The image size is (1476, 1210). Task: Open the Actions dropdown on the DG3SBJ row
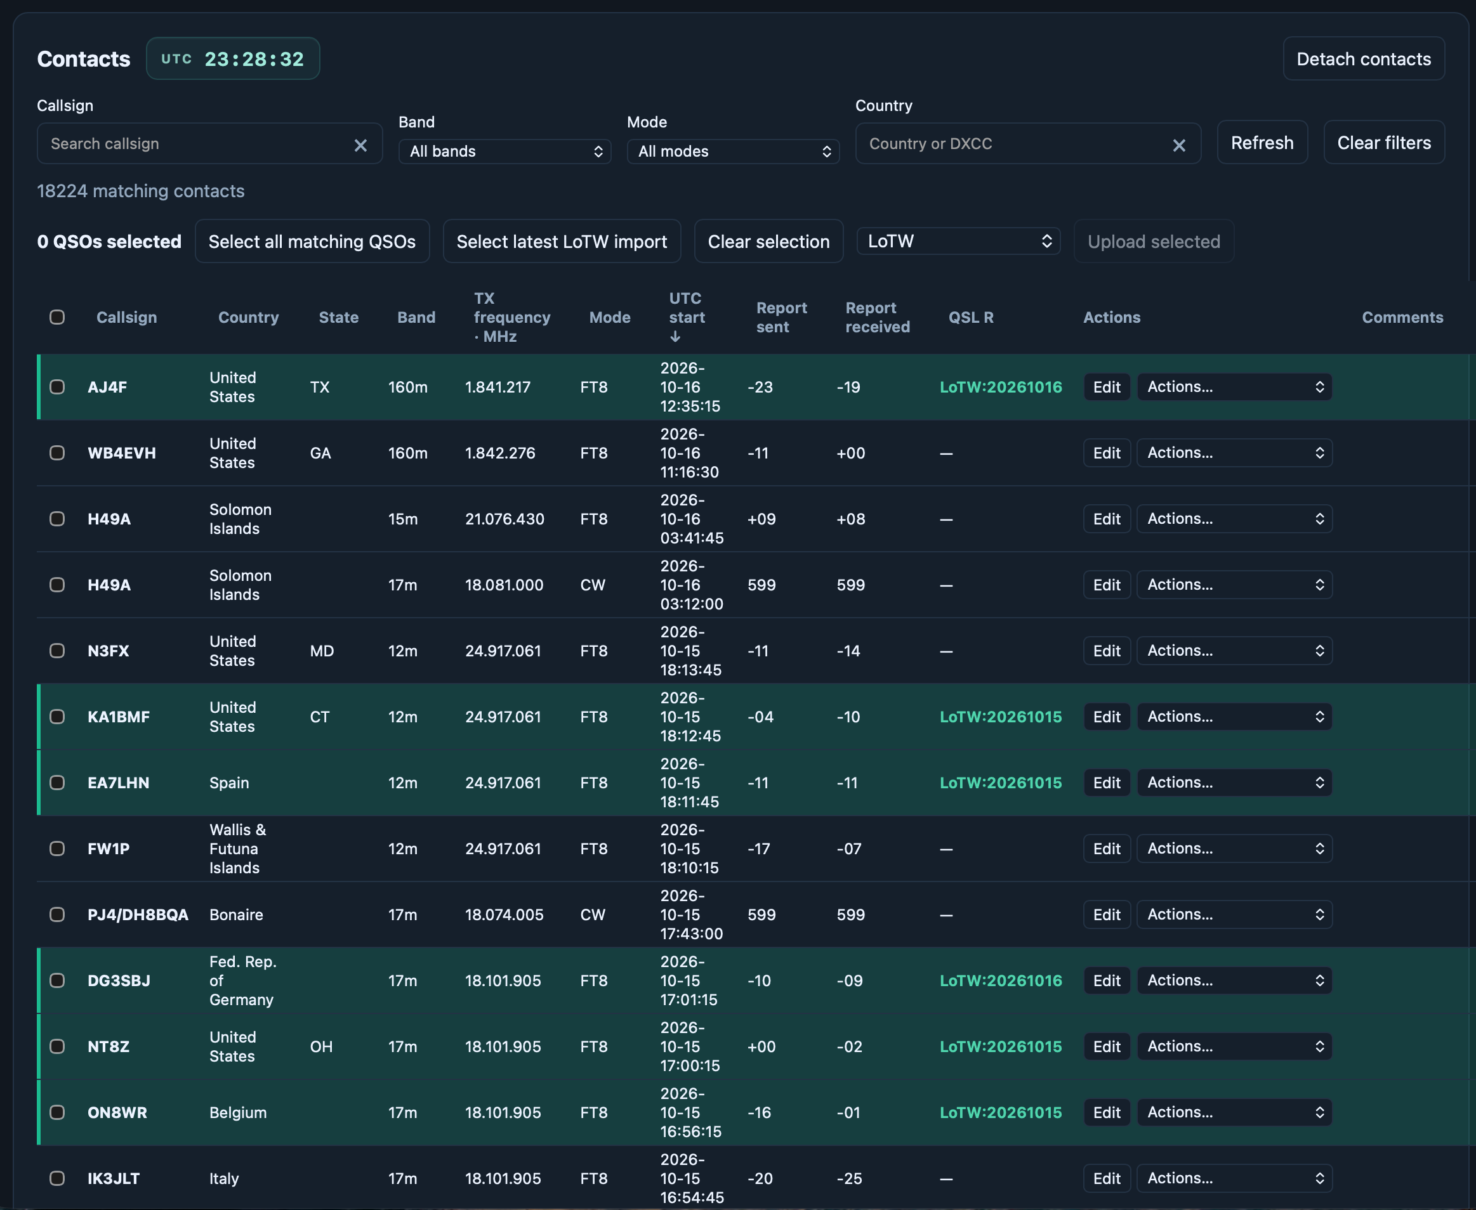pos(1235,980)
